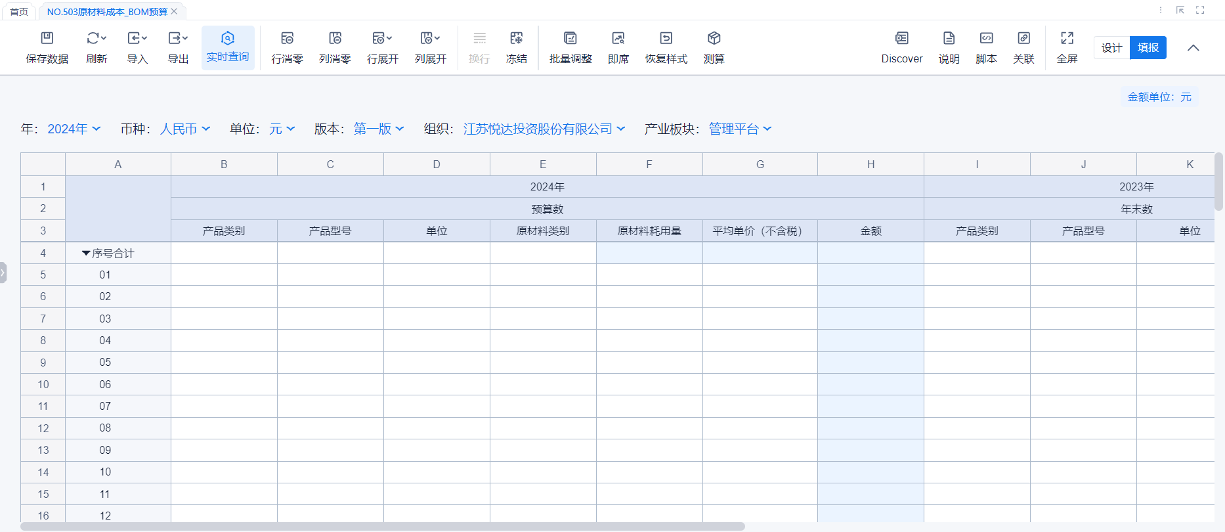This screenshot has width=1225, height=532.
Task: Collapse the 序号合计 row group
Action: point(86,254)
